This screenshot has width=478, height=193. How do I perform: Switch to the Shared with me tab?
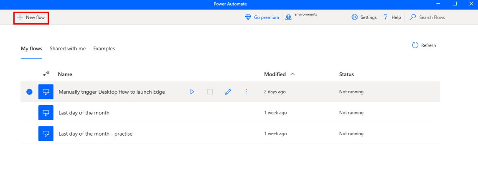tap(68, 49)
